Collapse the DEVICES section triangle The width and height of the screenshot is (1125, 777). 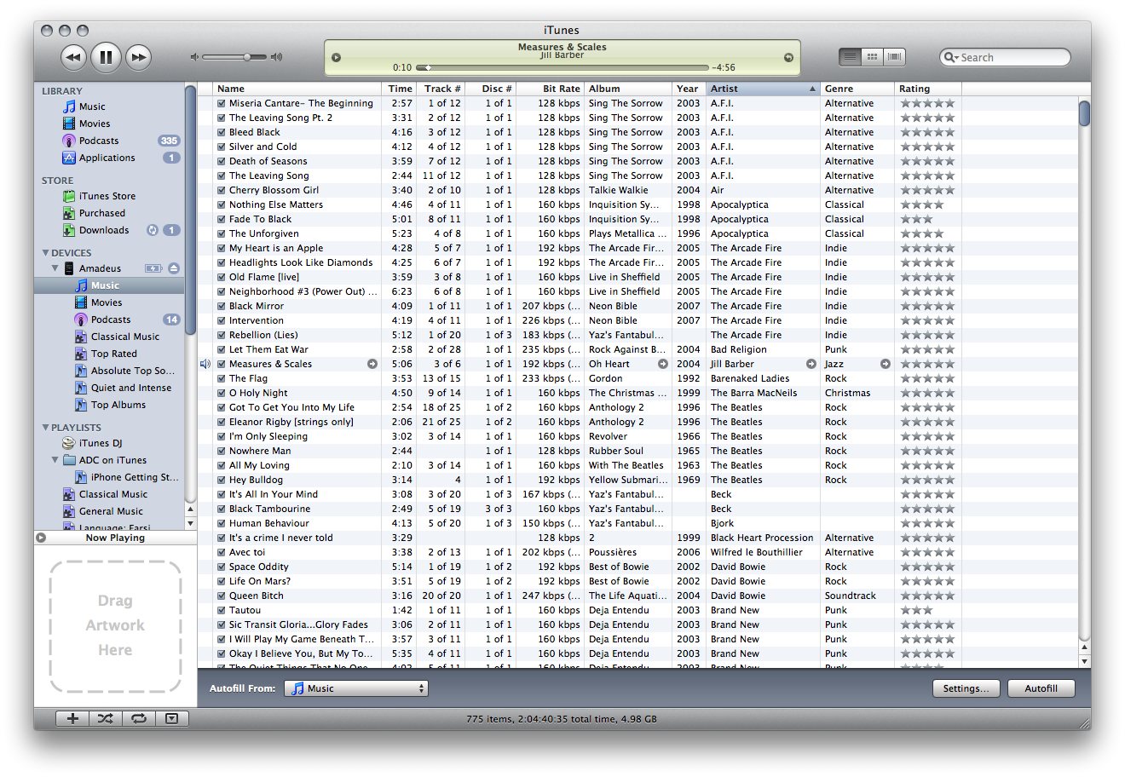[46, 253]
